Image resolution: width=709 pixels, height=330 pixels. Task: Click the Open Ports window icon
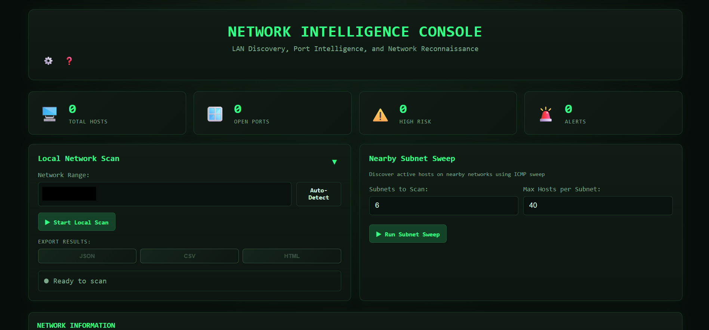click(215, 114)
